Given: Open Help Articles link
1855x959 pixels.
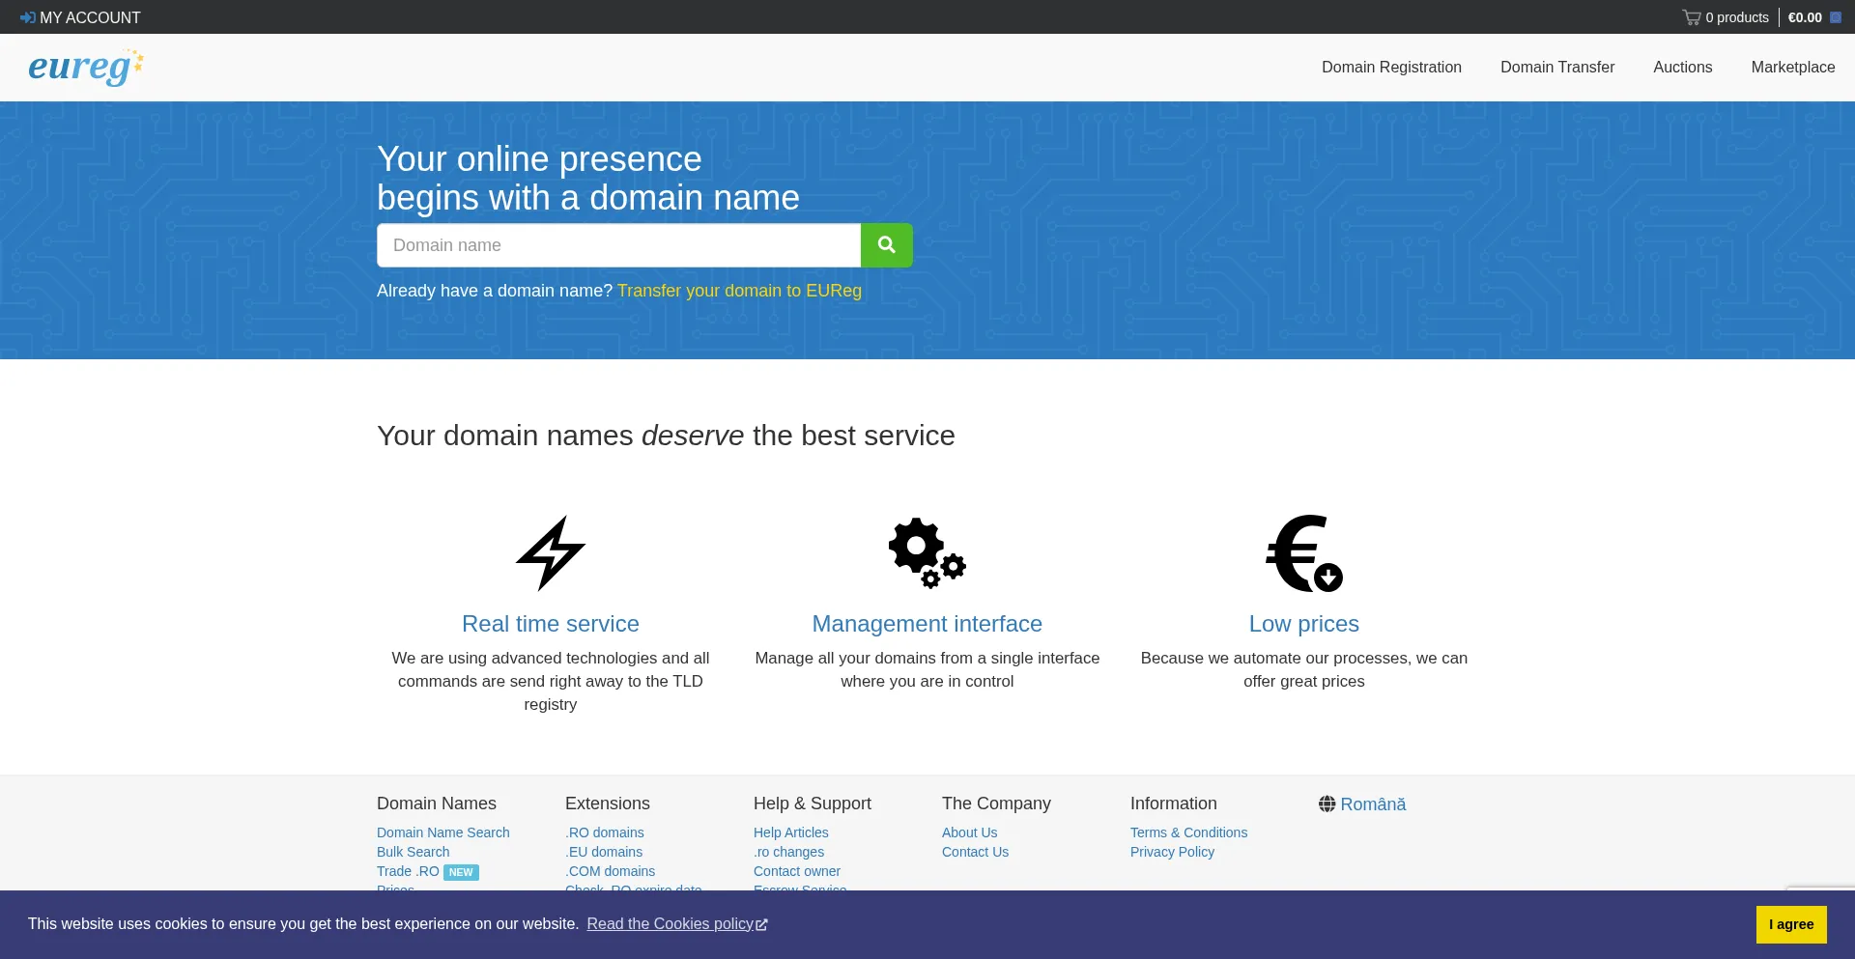Looking at the screenshot, I should click(790, 832).
